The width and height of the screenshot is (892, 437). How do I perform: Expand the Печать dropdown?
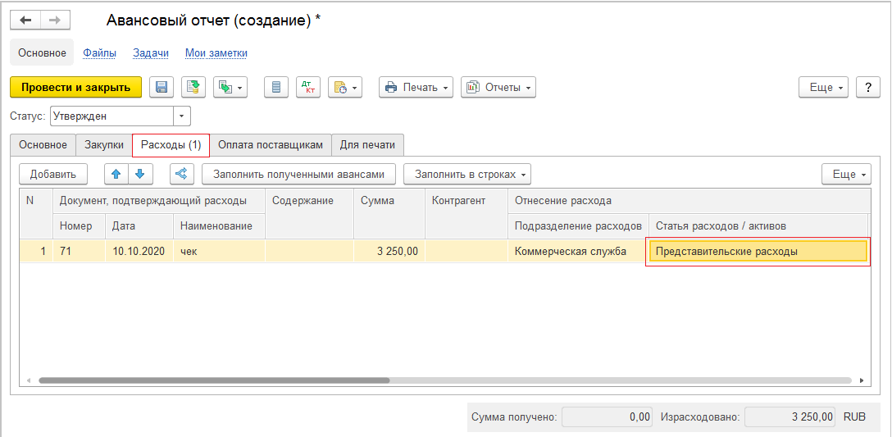(416, 87)
